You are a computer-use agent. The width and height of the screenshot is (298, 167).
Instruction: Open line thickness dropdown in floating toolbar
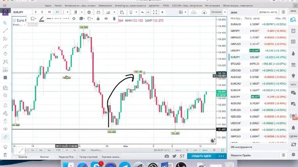50,19
